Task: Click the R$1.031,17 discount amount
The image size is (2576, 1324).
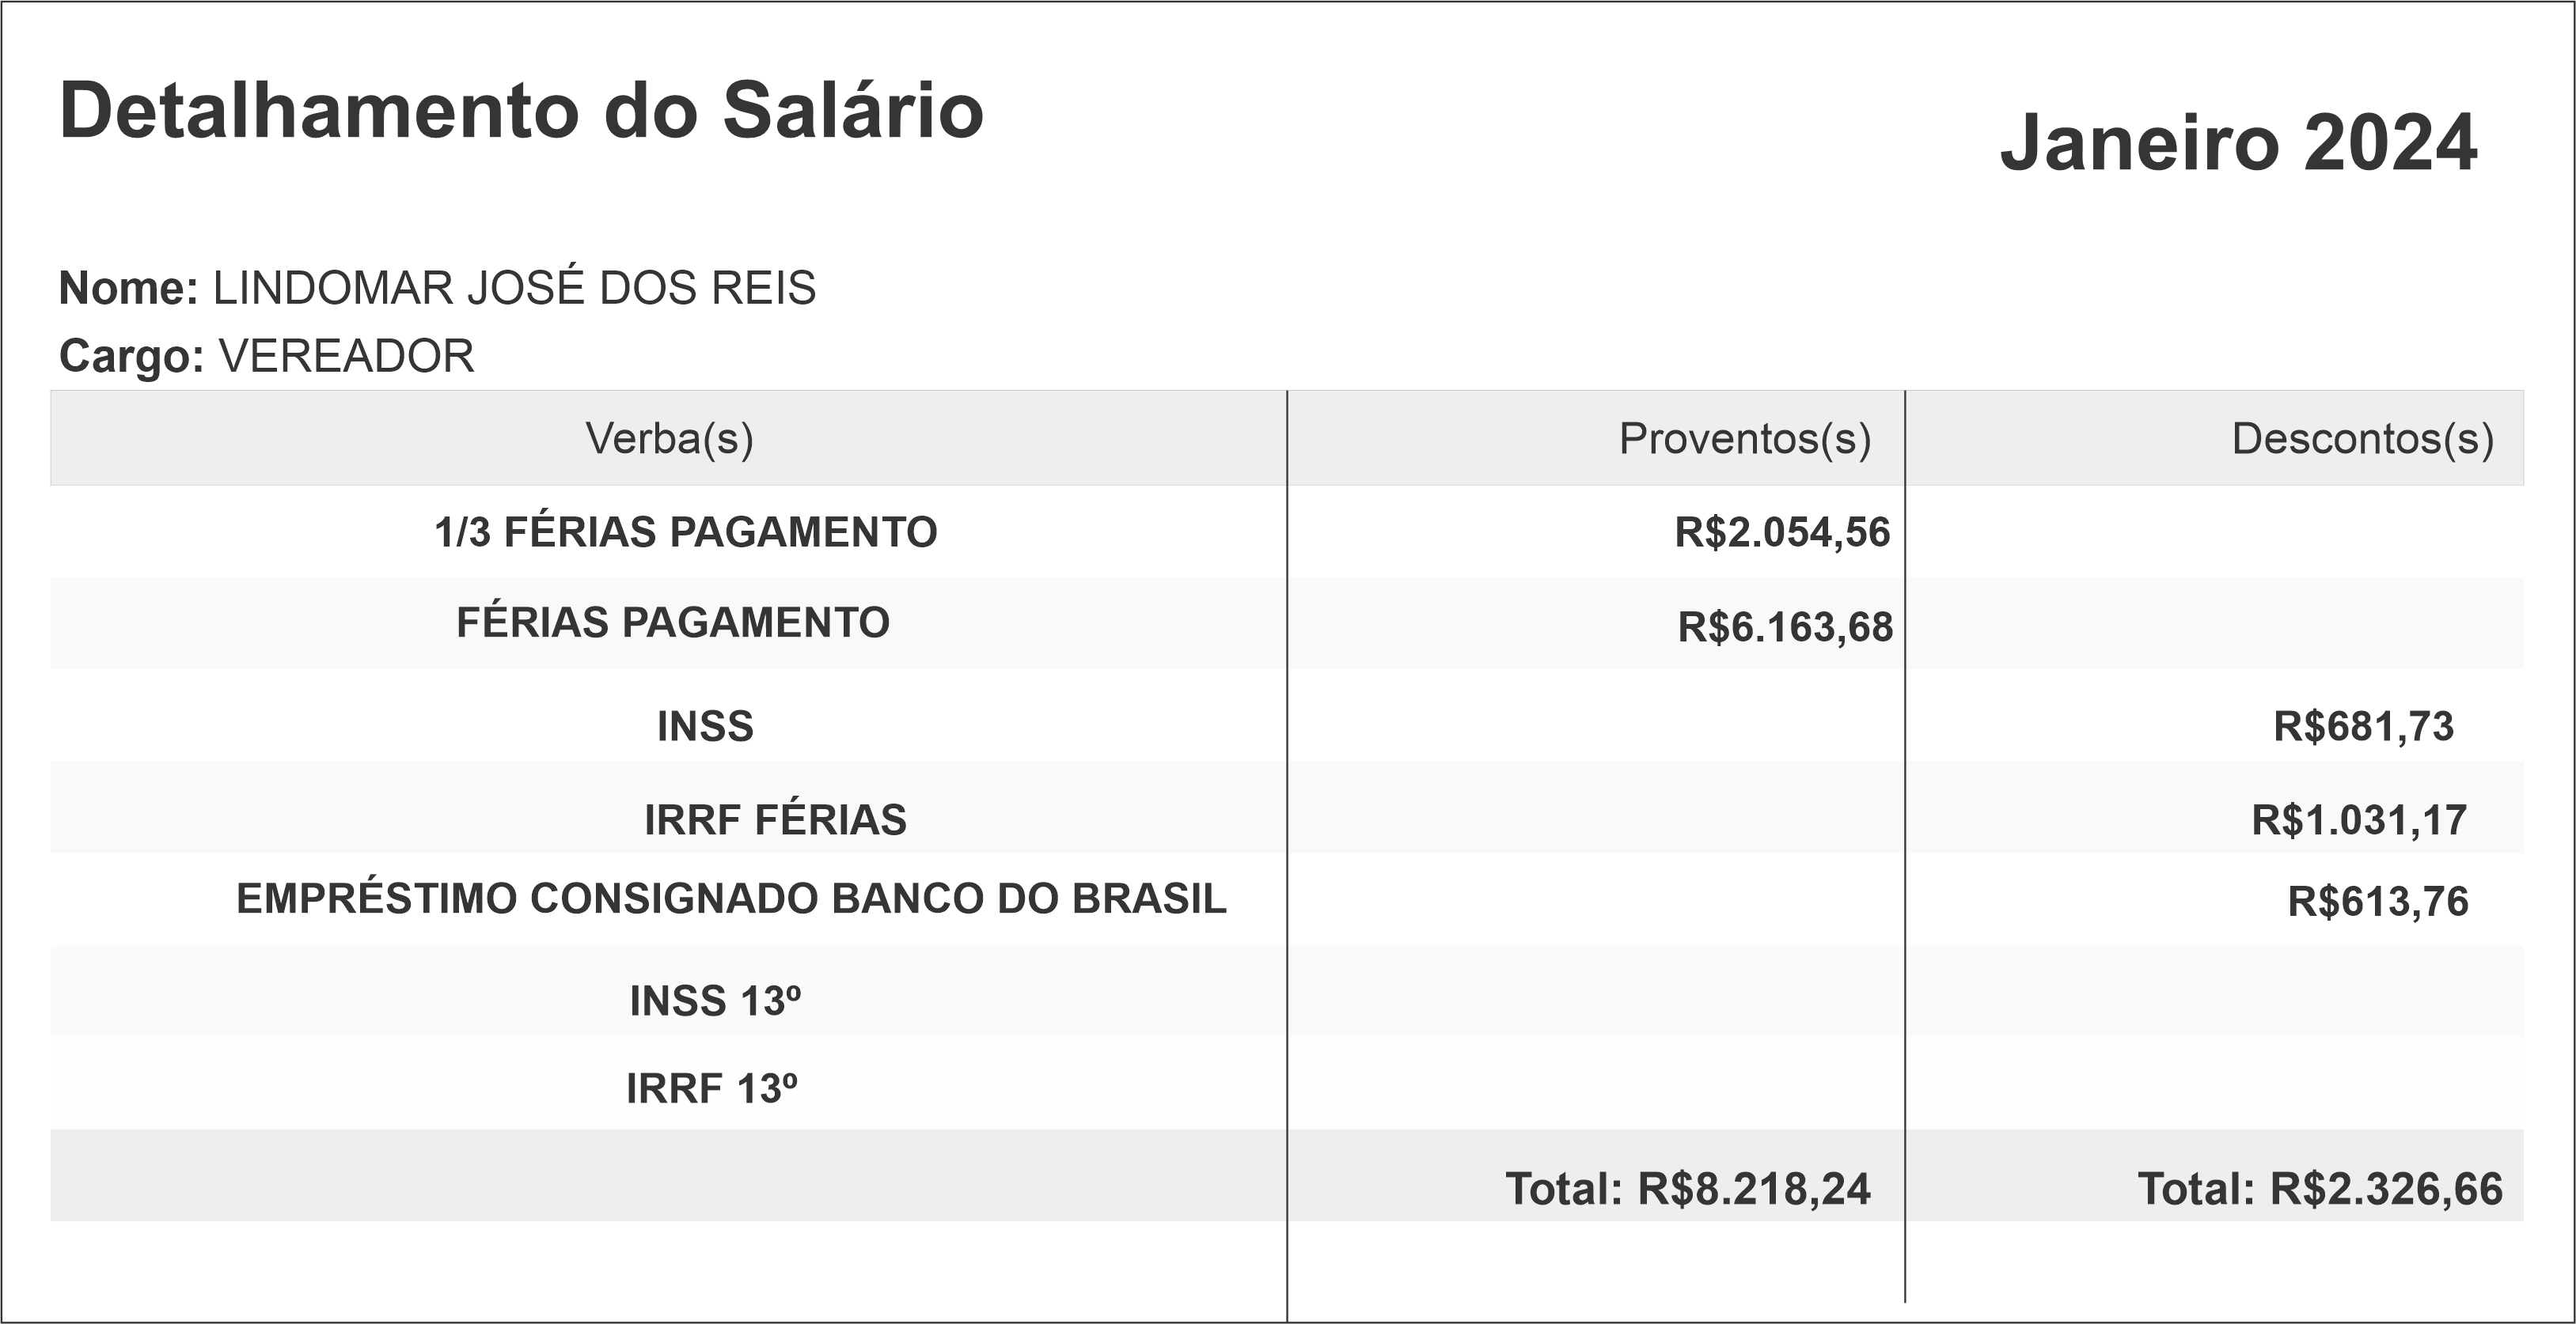Action: [x=2359, y=820]
